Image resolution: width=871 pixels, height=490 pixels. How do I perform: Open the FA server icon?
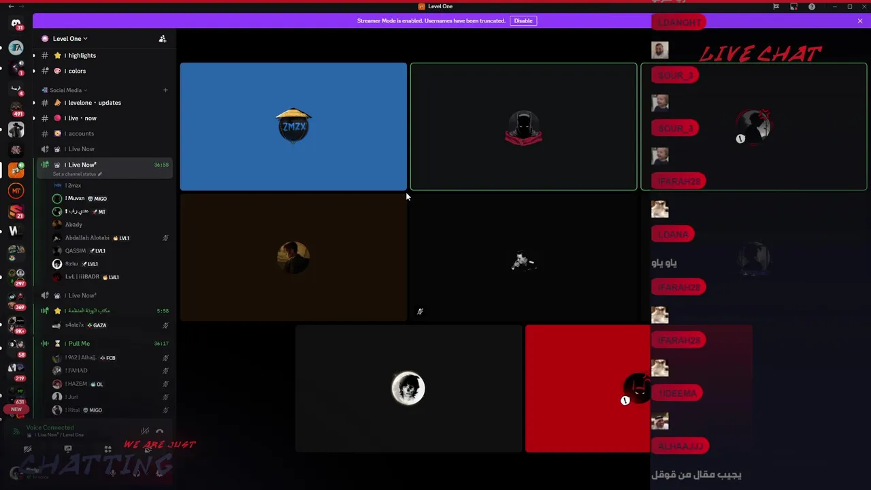coord(16,48)
